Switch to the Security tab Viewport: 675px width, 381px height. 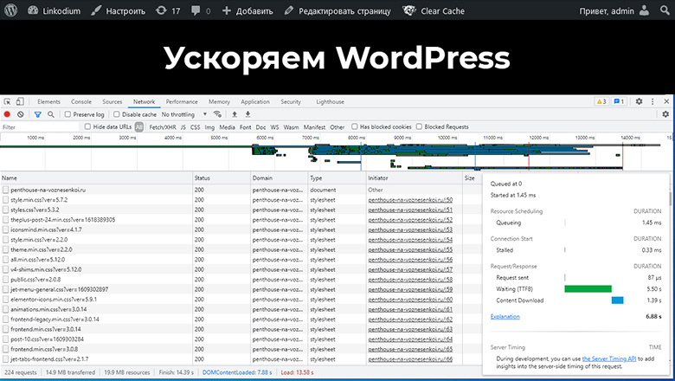pos(291,102)
